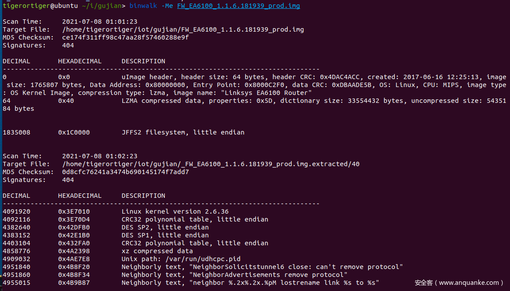Click the xz compressed data entry
Image resolution: width=510 pixels, height=291 pixels.
[157, 251]
